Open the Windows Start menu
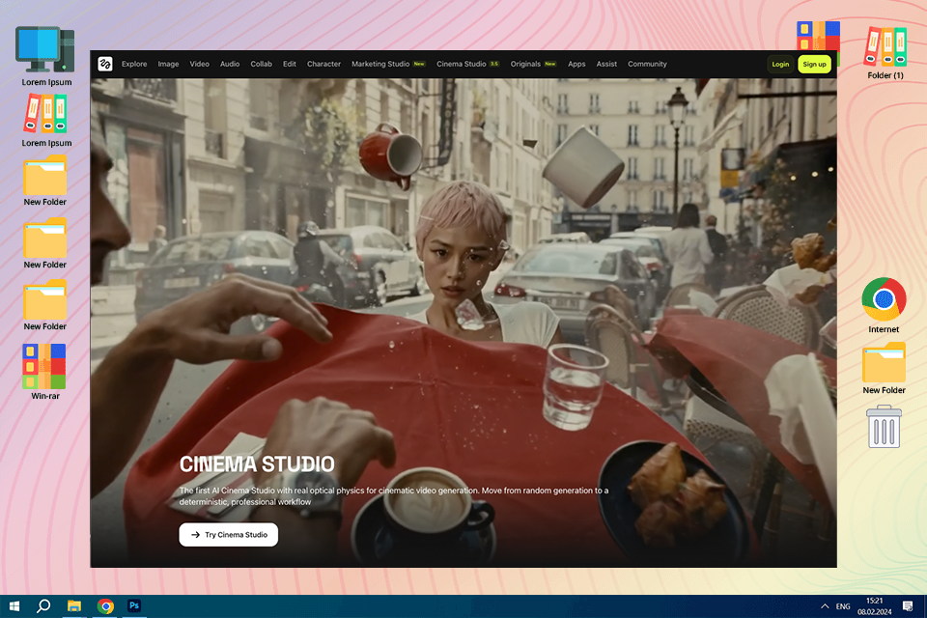The height and width of the screenshot is (618, 927). pos(14,606)
